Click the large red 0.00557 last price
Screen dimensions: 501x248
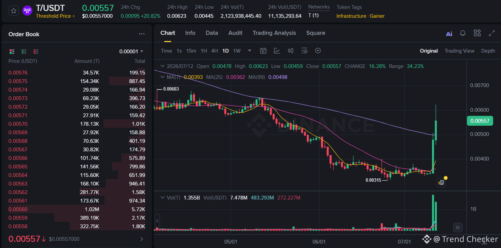coord(24,239)
